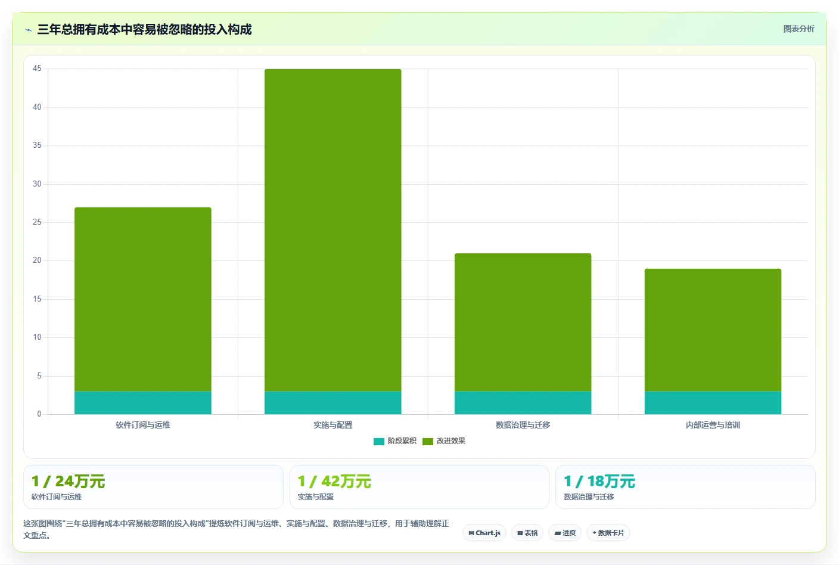Click the chart title 三年总拥有成本中容易被忽略的投入构成
This screenshot has height=565, width=839.
(x=144, y=29)
